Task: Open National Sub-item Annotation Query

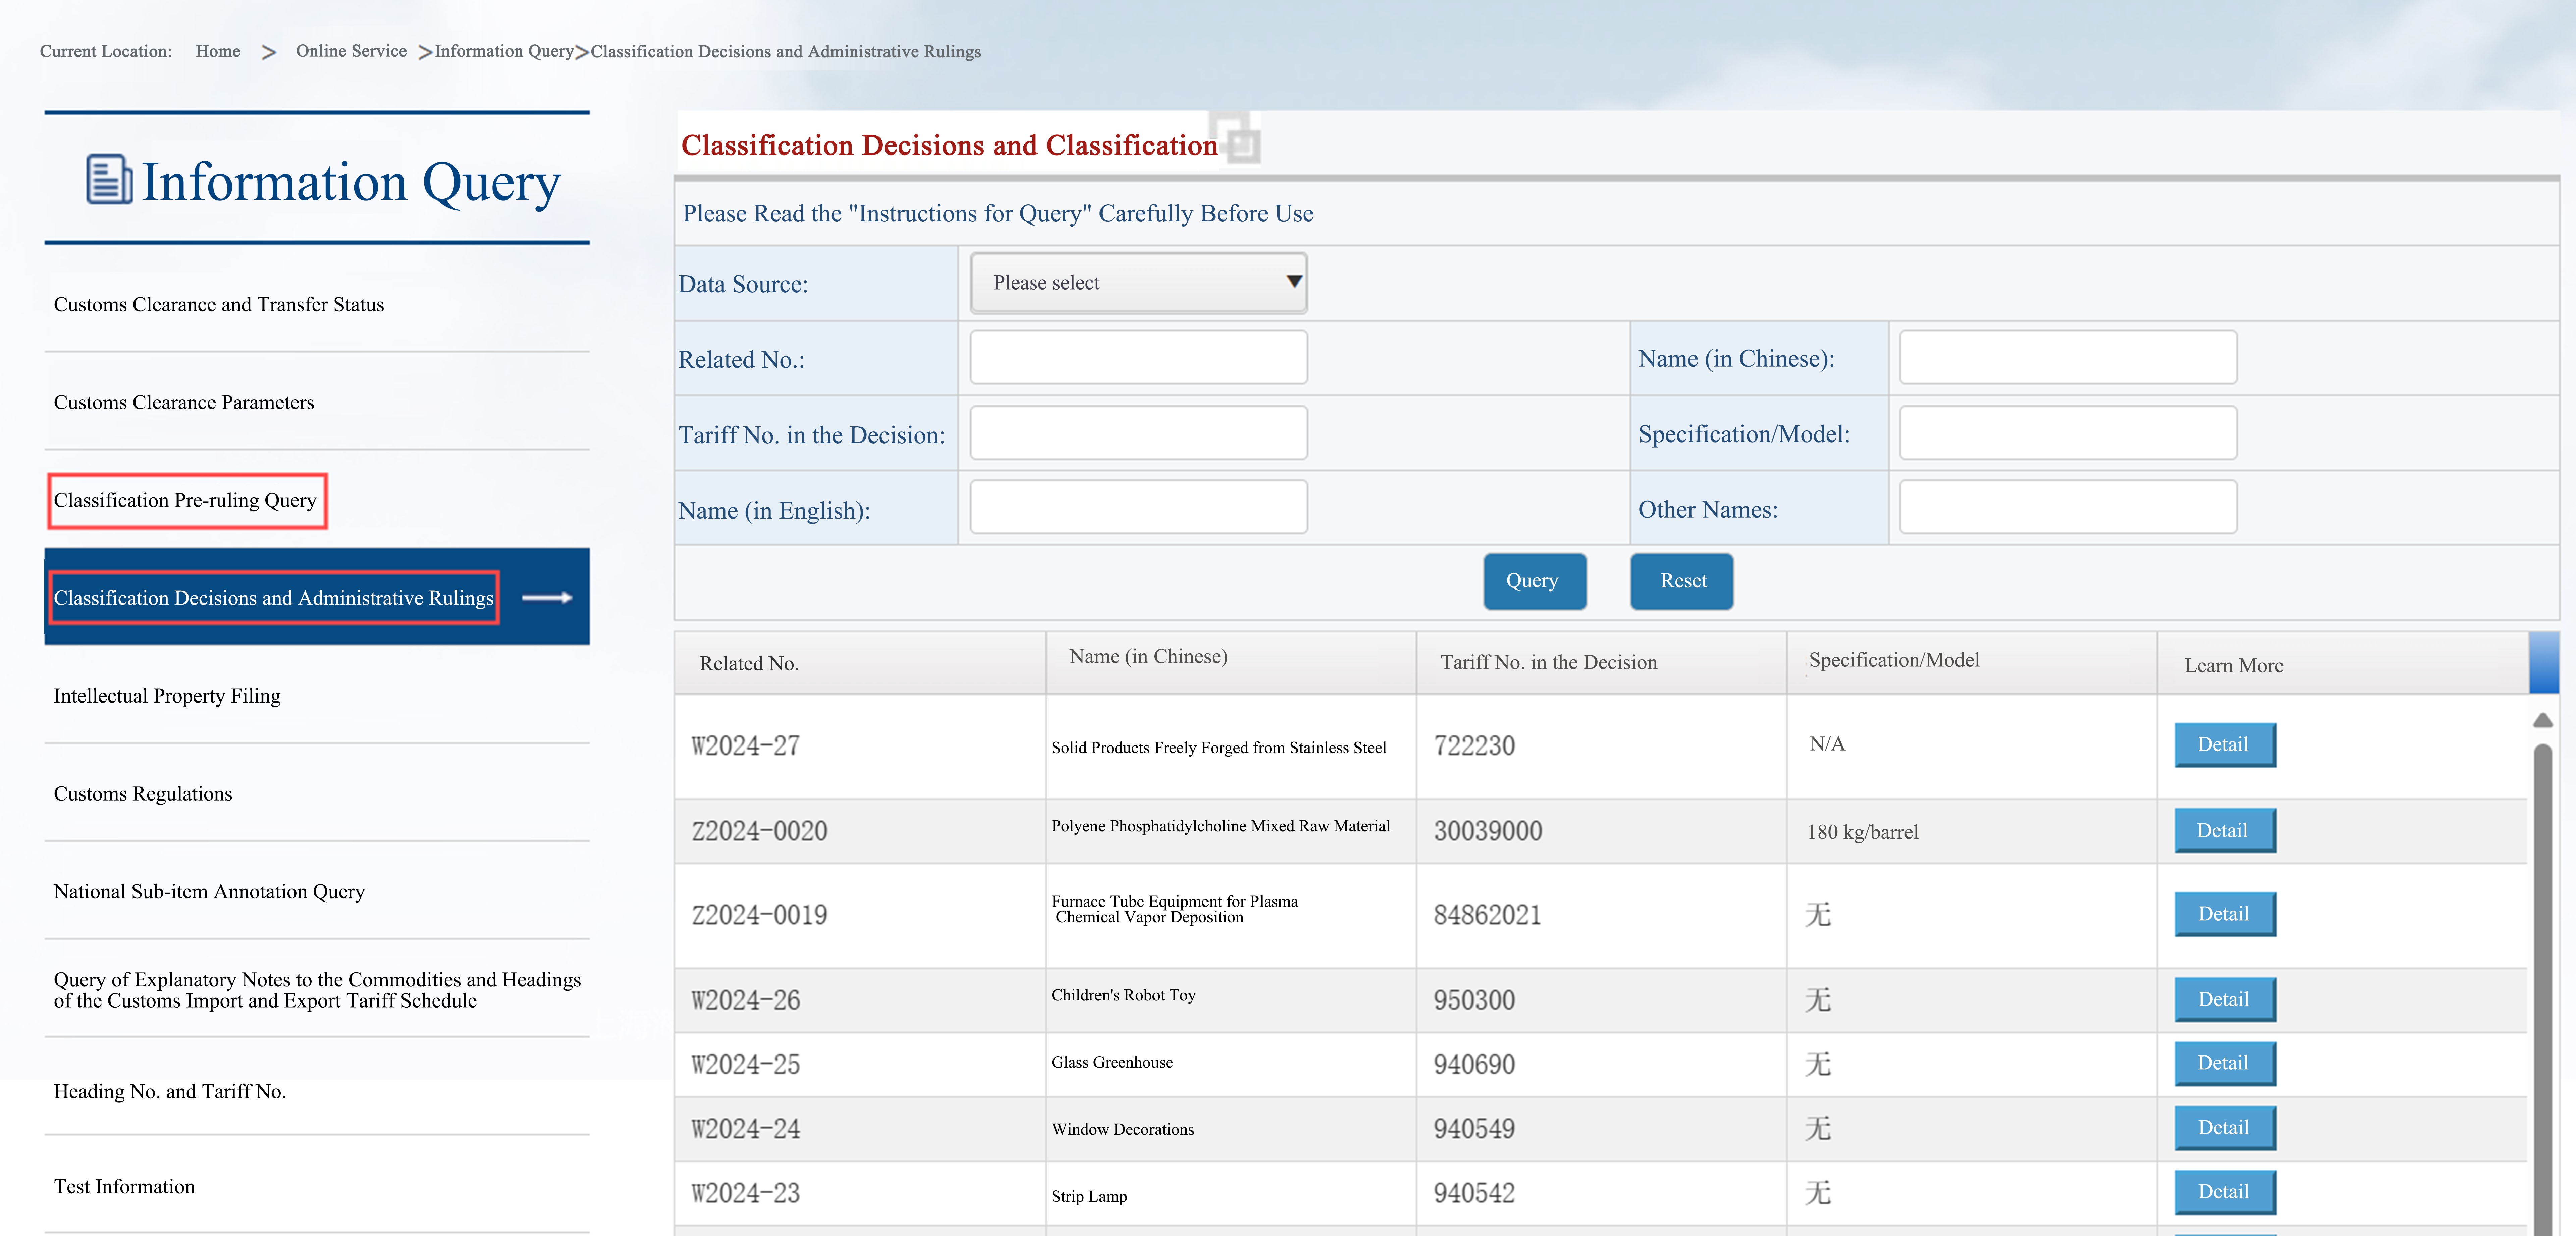Action: pos(209,892)
